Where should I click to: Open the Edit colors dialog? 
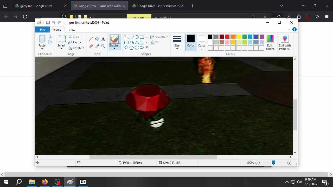click(270, 43)
